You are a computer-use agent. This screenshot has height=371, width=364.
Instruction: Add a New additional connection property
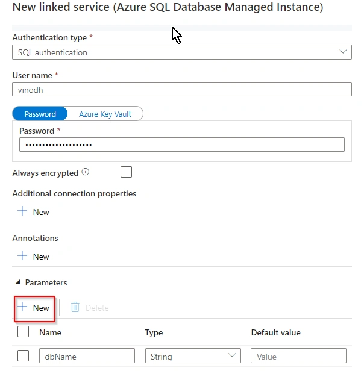coord(33,211)
